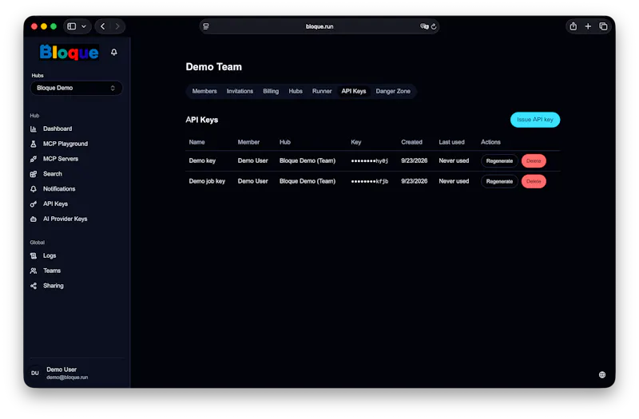The width and height of the screenshot is (639, 419).
Task: Click the Demo job key name cell
Action: coord(207,181)
